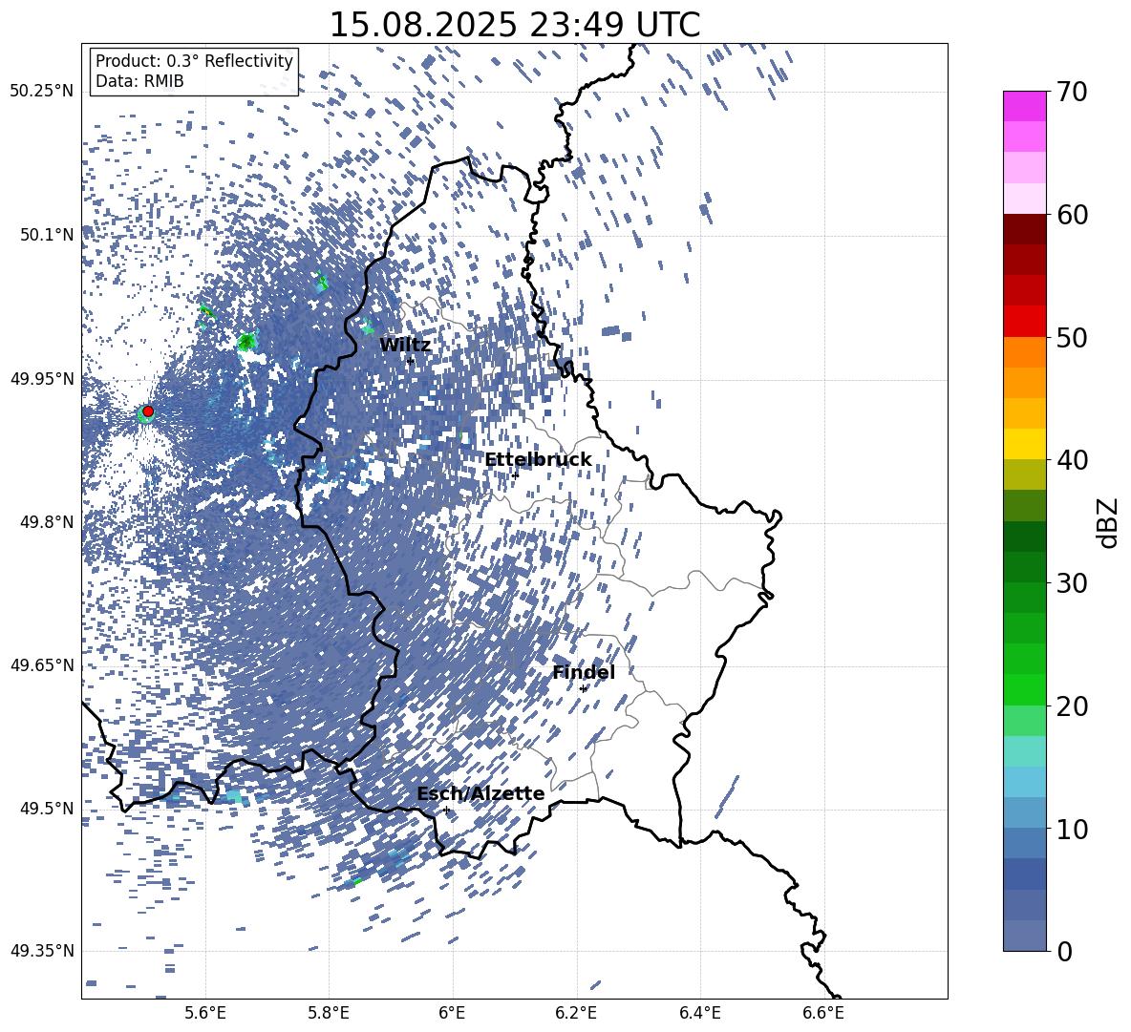
Task: Select the Esch/Alzette city label
Action: tap(480, 793)
